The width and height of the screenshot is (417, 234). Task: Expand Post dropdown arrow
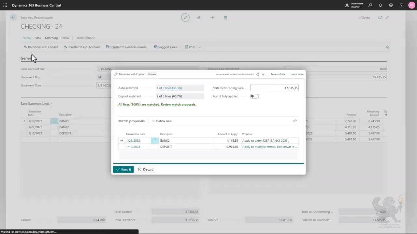coord(199,47)
